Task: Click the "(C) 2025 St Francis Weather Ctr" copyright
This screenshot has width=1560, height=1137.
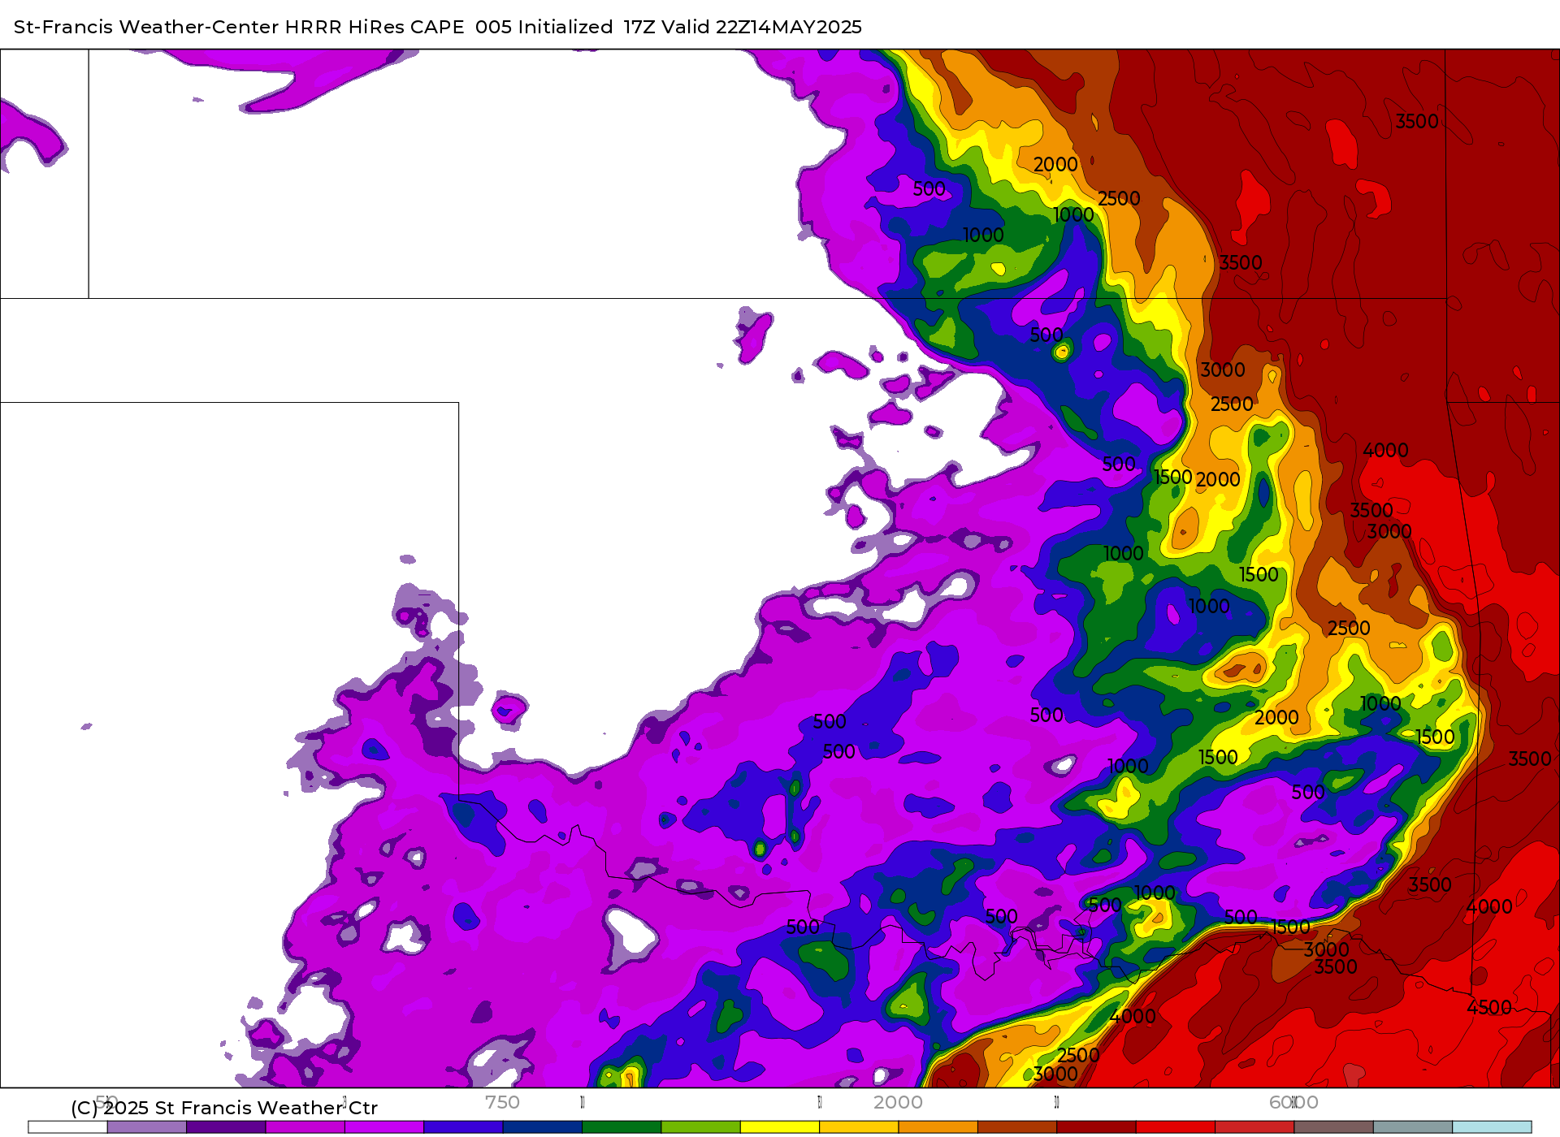Action: click(224, 1108)
